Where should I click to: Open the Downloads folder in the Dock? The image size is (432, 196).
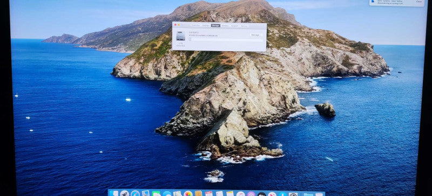[x=308, y=194]
